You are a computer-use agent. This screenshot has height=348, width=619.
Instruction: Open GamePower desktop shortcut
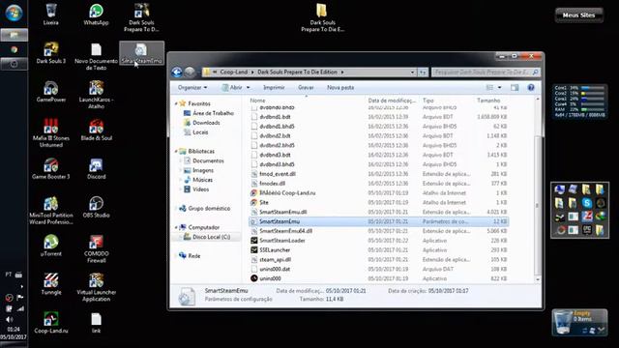pos(51,92)
